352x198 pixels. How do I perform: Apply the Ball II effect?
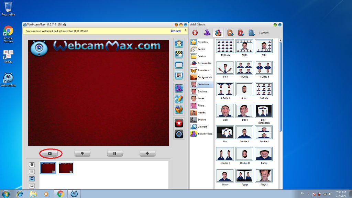click(x=244, y=111)
